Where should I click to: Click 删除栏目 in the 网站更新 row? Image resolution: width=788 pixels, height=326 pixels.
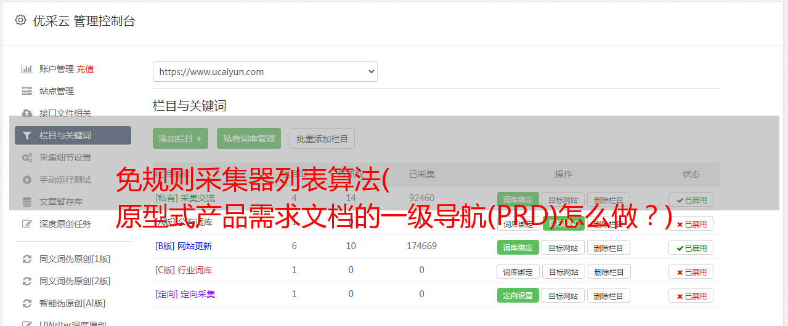(x=609, y=248)
